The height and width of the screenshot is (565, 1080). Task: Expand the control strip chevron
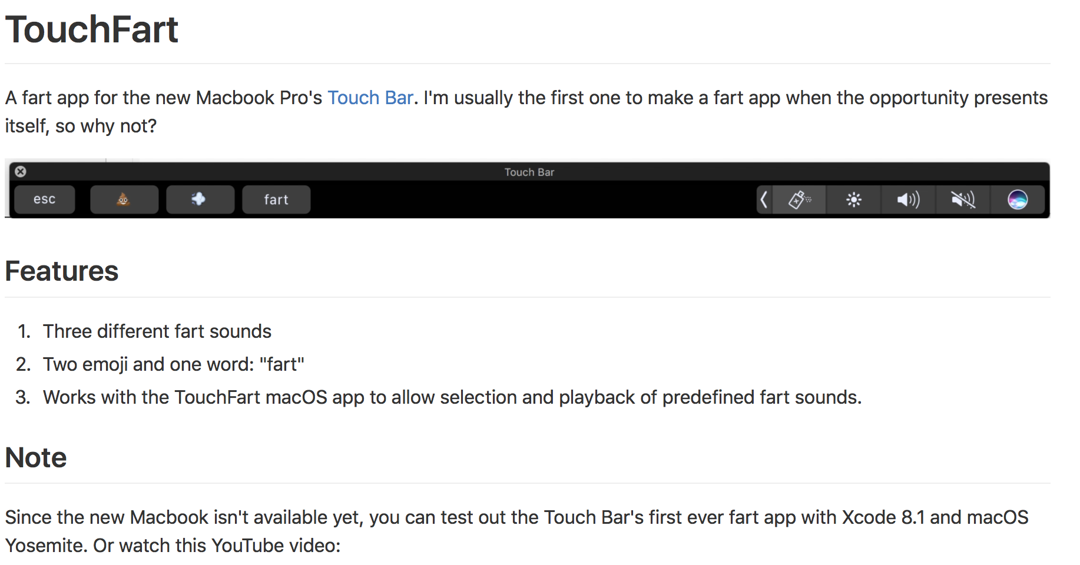point(764,200)
